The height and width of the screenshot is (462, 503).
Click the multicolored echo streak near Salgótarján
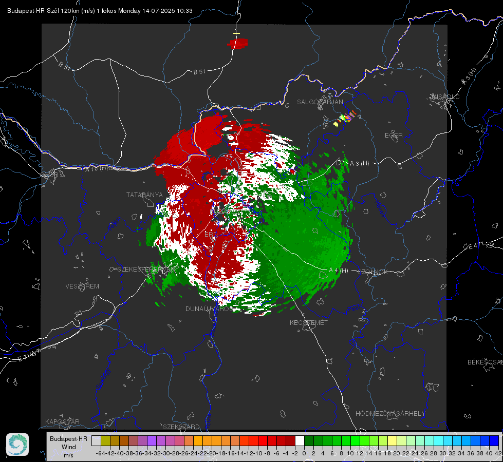[345, 118]
